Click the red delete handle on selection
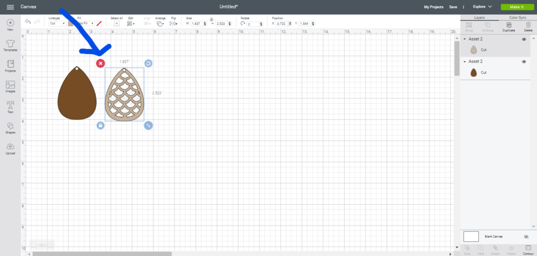Image resolution: width=537 pixels, height=256 pixels. click(100, 63)
